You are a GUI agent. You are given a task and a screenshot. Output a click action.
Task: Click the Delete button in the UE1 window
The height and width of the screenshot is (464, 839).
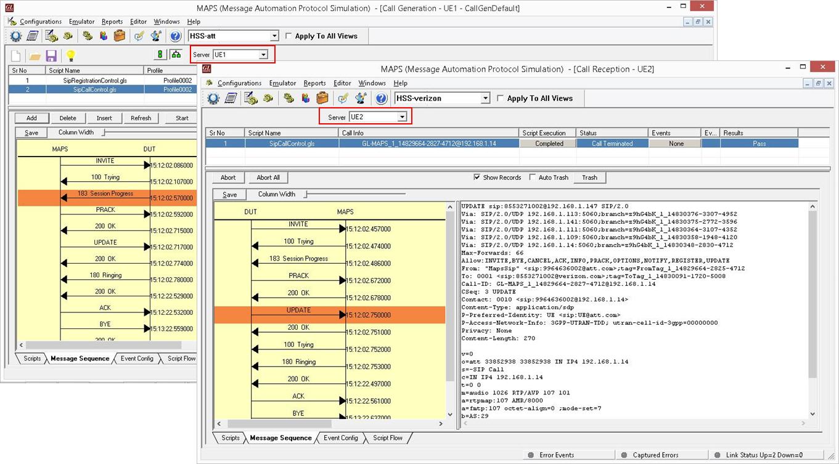(68, 118)
